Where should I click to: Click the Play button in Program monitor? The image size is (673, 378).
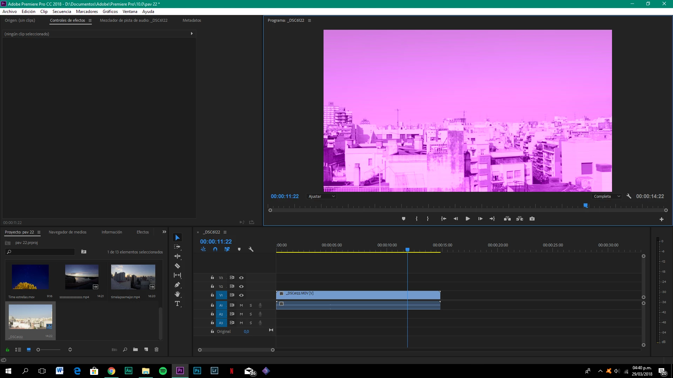(x=468, y=219)
